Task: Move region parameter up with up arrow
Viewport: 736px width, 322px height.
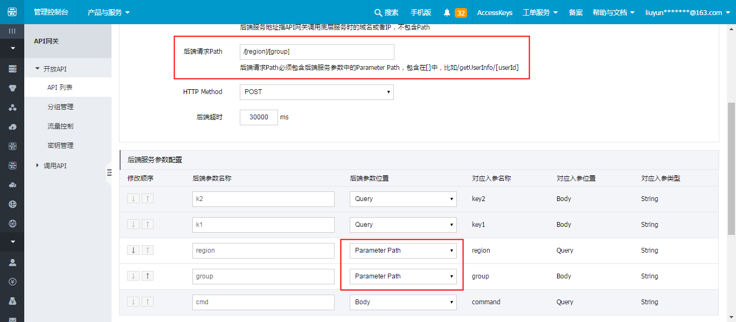Action: (x=148, y=250)
